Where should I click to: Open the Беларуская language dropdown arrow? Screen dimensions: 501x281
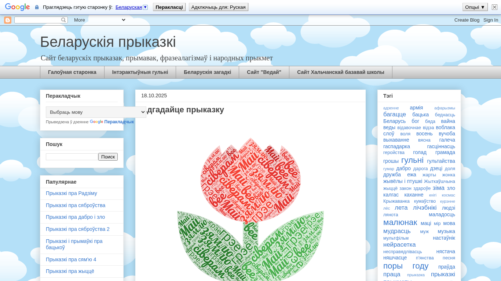coord(145,7)
